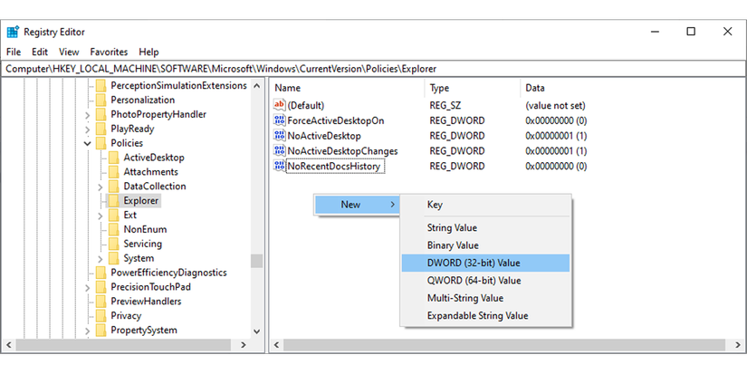Screen dimensions: 747x374
Task: Click the Registry Editor app icon in title bar
Action: coord(13,32)
